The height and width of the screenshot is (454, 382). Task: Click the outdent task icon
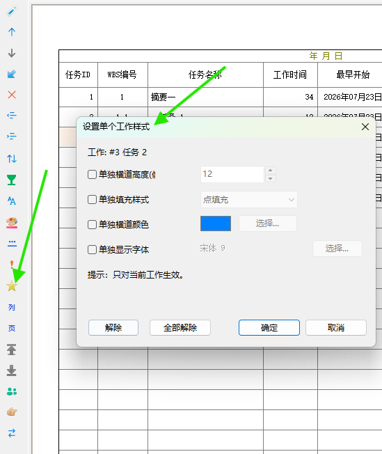tap(12, 115)
